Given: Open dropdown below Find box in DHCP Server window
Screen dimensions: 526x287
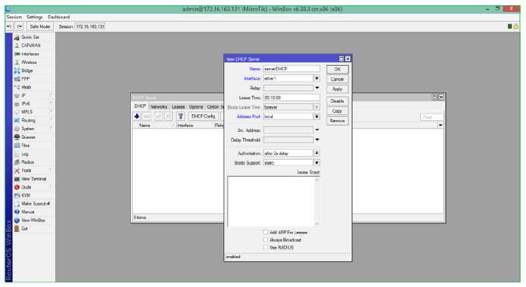Looking at the screenshot, I should [441, 125].
